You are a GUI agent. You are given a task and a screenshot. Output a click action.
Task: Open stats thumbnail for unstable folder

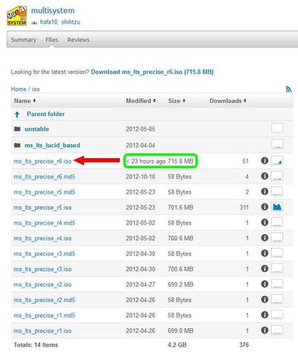(277, 128)
